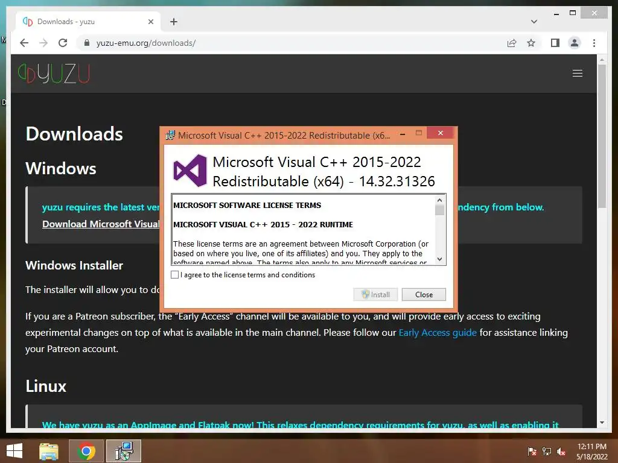Close the Visual C++ installer window
Viewport: 618px width, 463px height.
point(440,133)
